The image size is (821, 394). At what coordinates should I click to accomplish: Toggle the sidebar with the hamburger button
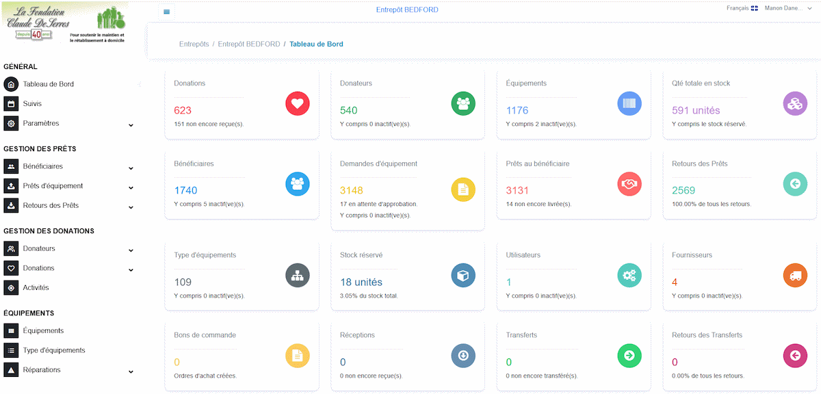166,11
